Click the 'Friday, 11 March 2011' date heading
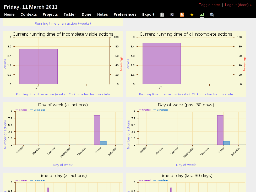Viewport: 256px width, 192px height. [x=31, y=7]
